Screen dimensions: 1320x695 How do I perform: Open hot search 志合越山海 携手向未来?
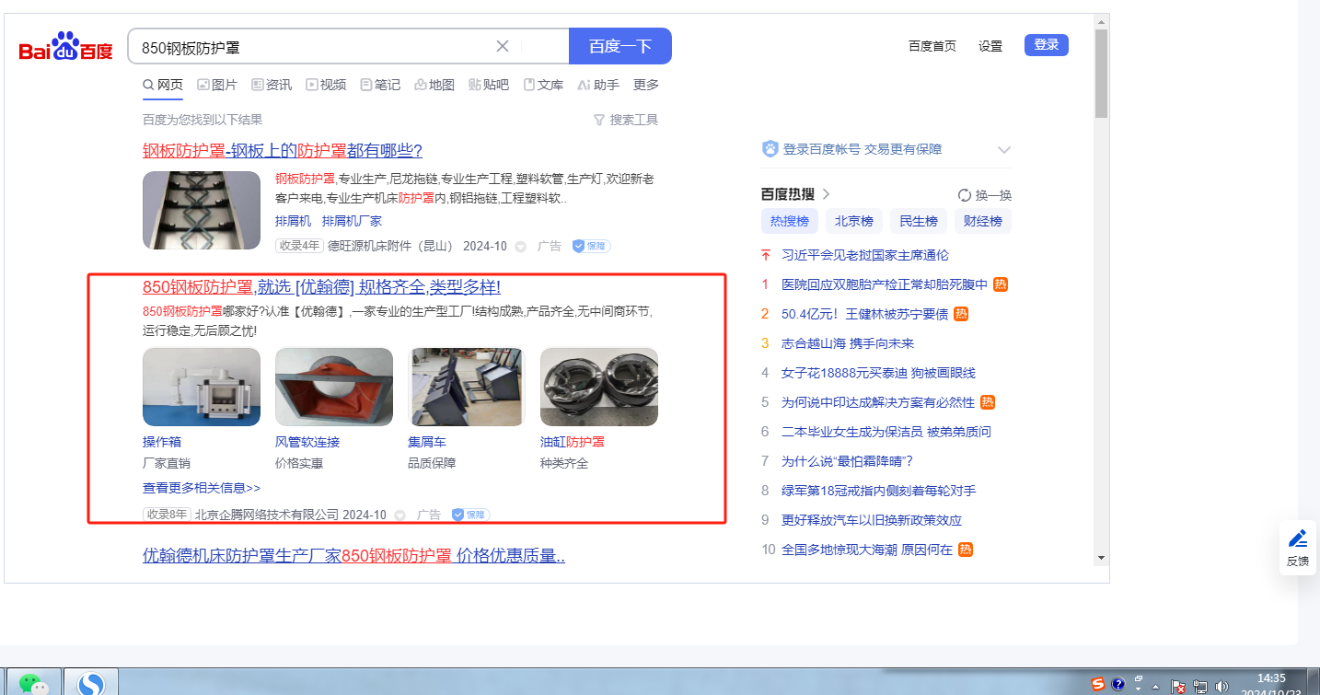[848, 343]
